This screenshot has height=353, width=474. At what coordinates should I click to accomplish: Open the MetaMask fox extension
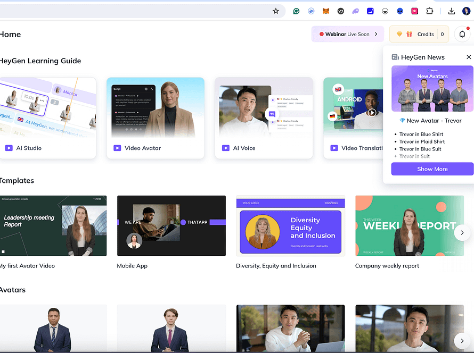pos(326,11)
